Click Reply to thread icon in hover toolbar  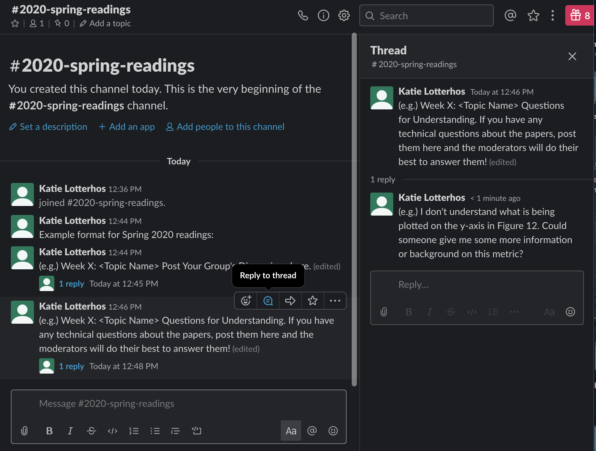pyautogui.click(x=268, y=301)
